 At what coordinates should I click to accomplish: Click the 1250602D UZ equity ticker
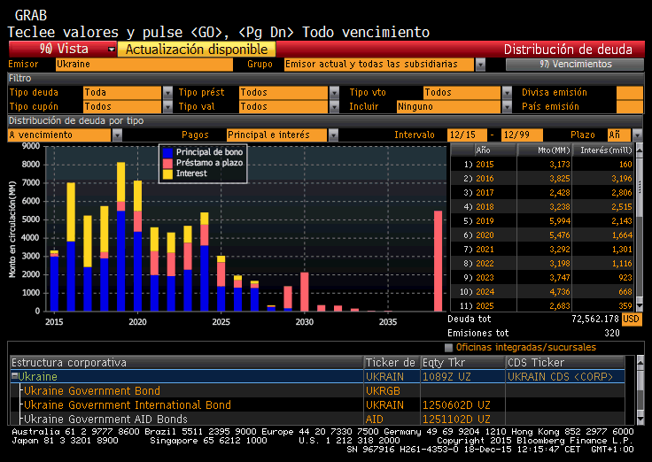tap(456, 405)
